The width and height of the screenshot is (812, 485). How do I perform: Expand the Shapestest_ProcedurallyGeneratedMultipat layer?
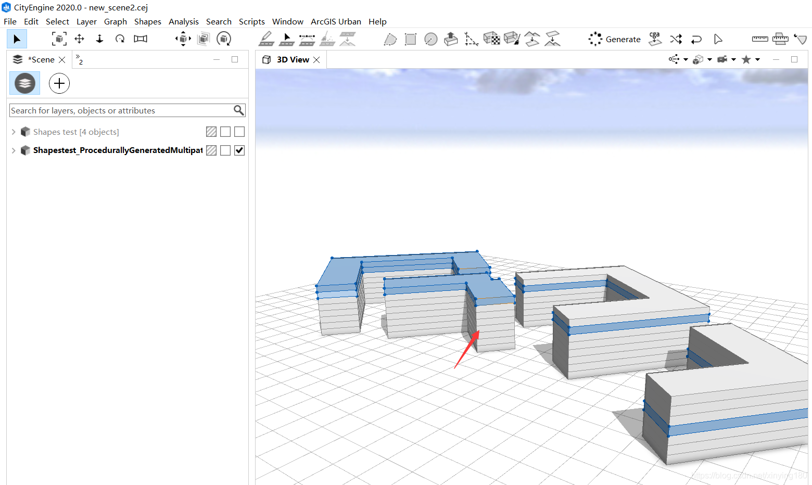coord(14,150)
